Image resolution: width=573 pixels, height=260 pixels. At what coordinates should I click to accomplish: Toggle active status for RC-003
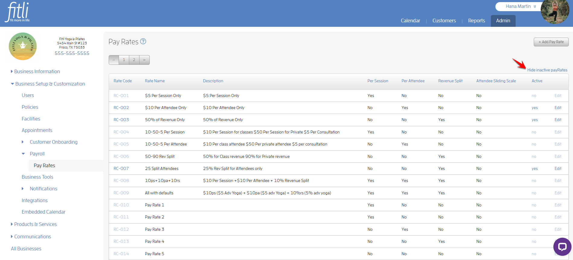535,120
